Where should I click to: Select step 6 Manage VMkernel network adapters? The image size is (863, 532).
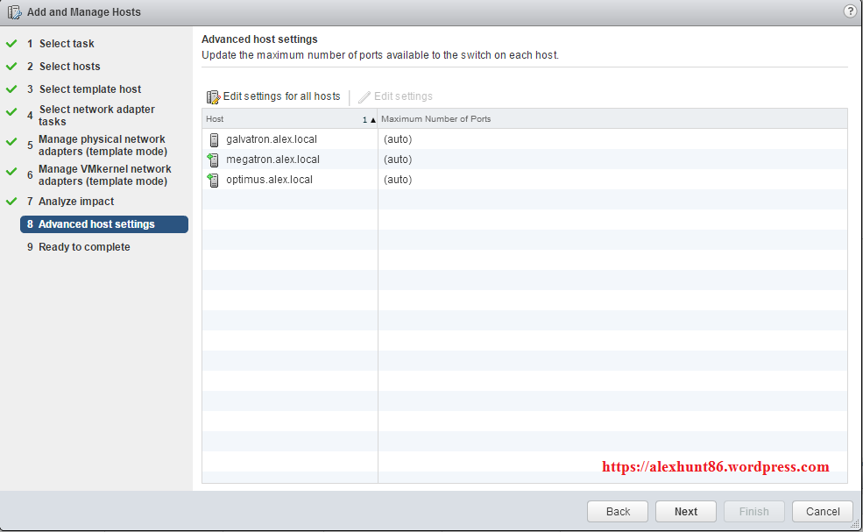pos(104,175)
